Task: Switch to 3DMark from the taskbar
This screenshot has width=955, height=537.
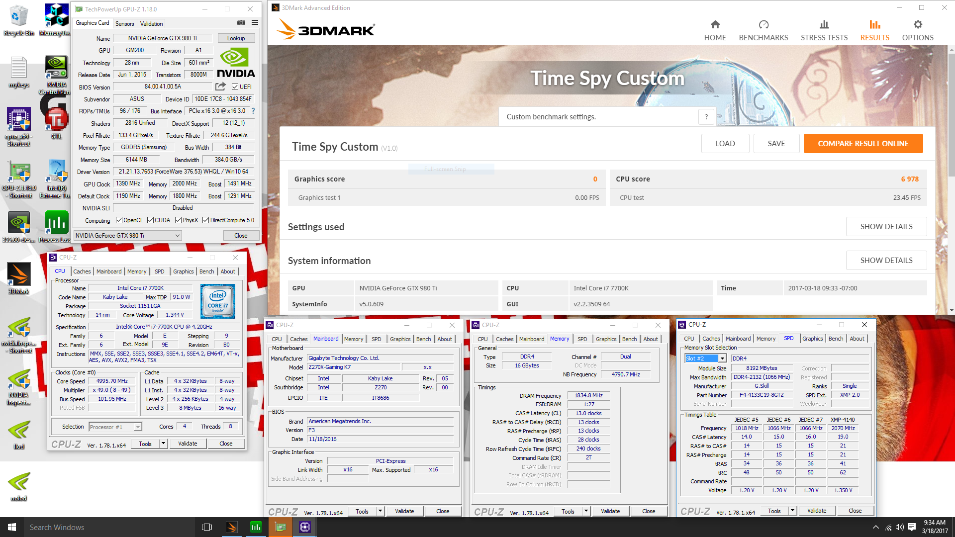Action: coord(231,527)
